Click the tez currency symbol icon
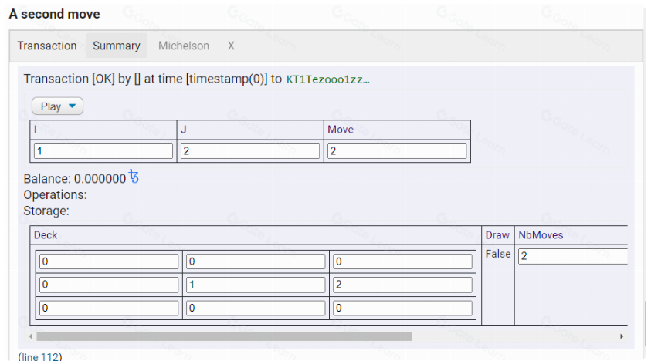This screenshot has height=361, width=651. coord(134,178)
